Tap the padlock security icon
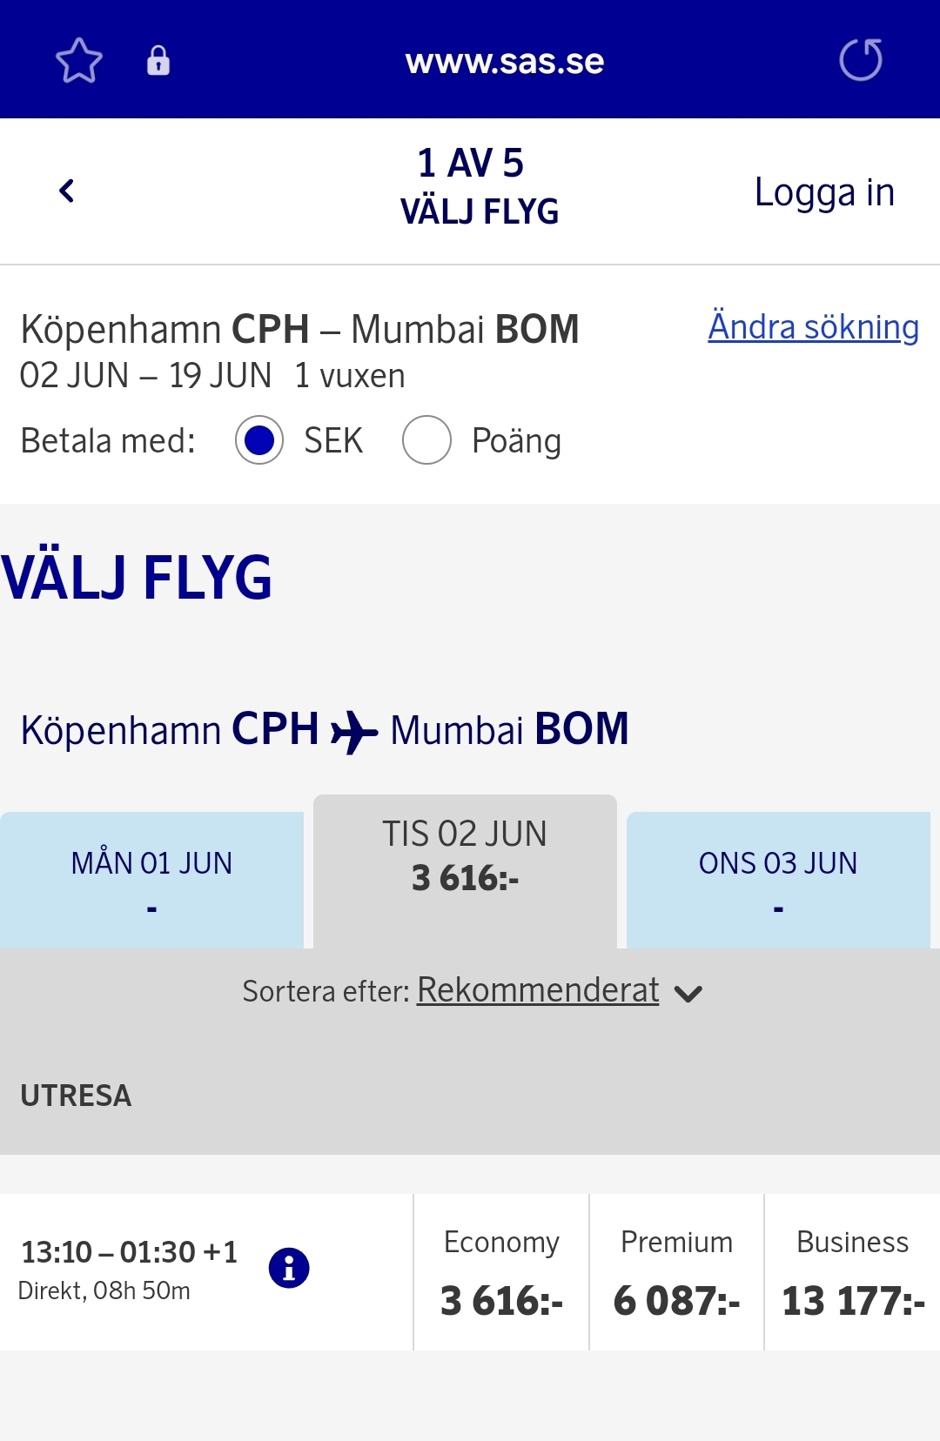 tap(158, 61)
